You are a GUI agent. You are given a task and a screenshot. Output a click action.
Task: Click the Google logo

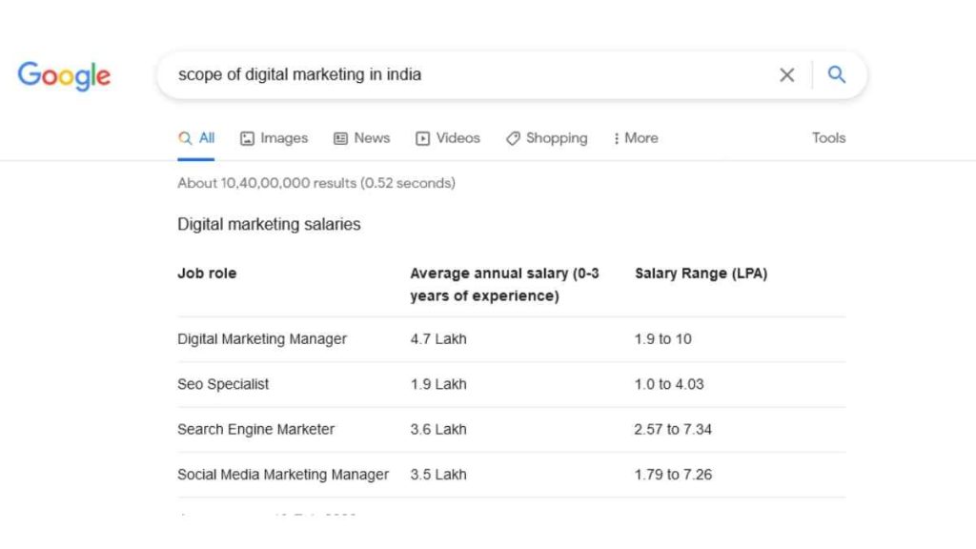64,76
